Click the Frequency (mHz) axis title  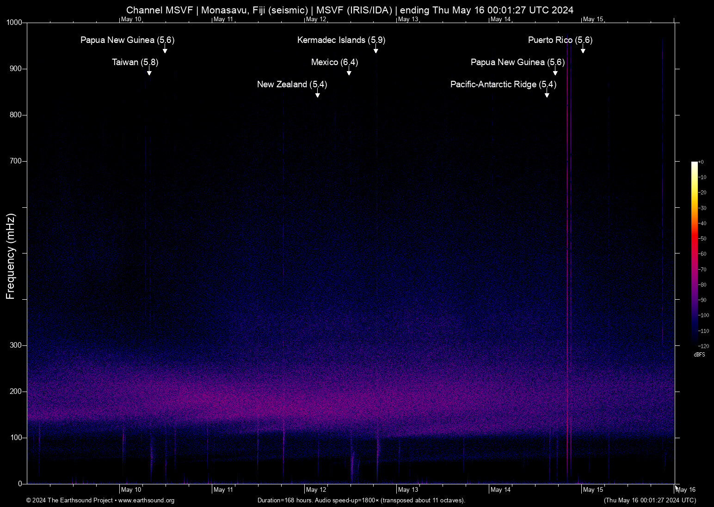click(11, 256)
